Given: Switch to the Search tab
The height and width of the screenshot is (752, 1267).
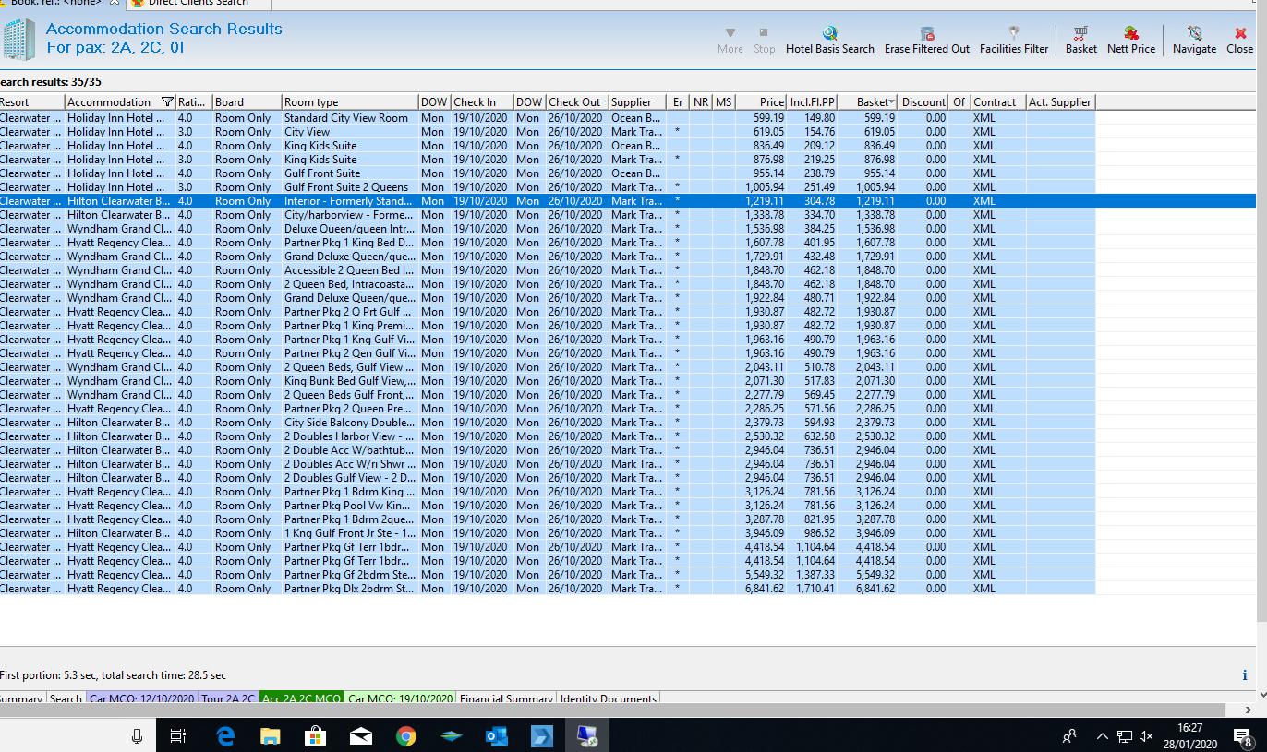Looking at the screenshot, I should (x=66, y=698).
